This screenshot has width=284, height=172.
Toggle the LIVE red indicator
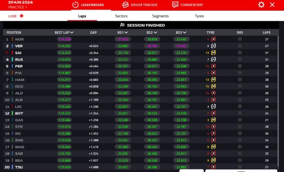coord(22,16)
